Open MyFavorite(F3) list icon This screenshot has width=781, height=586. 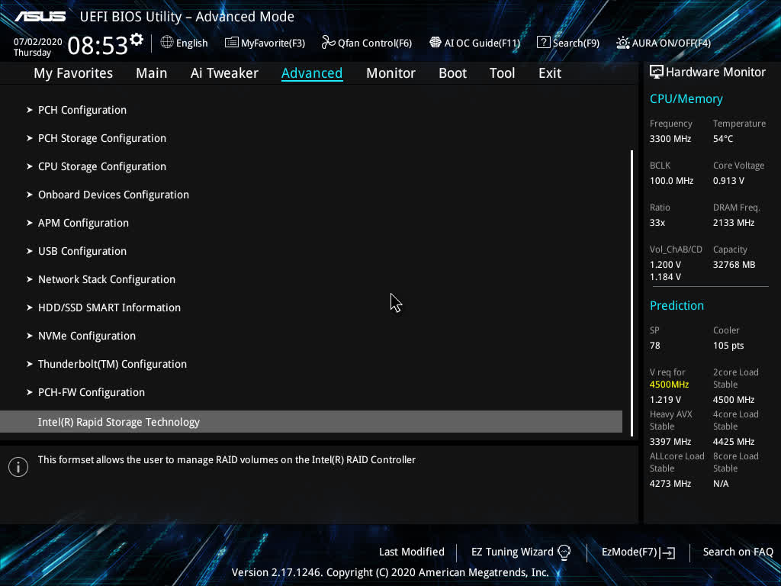pos(232,43)
